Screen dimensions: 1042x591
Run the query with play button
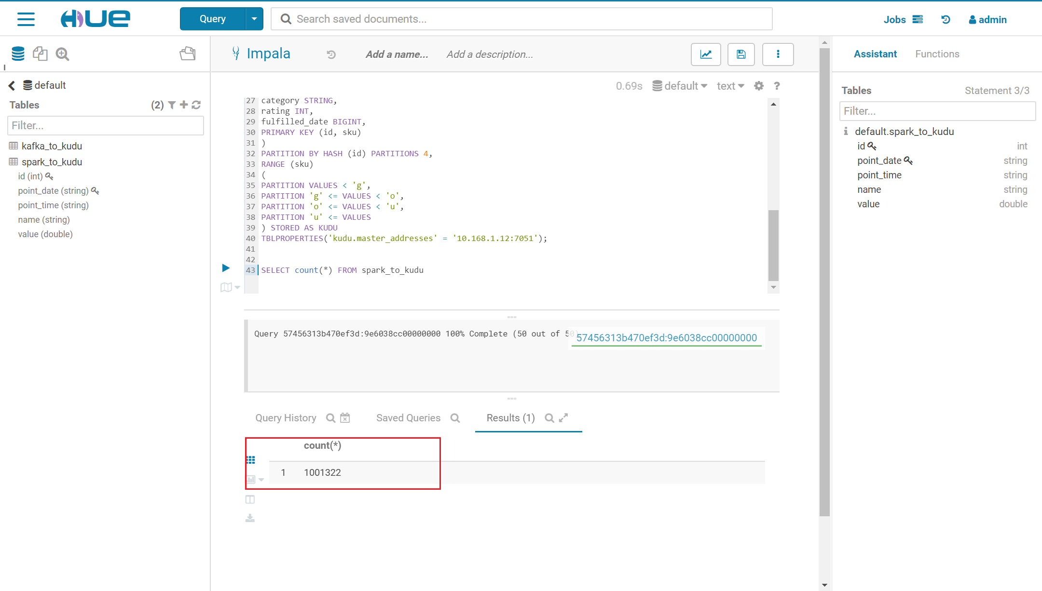(x=226, y=268)
